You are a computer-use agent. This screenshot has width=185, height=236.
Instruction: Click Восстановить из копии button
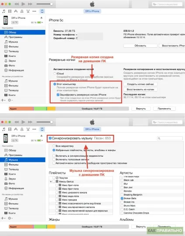[x=140, y=89]
